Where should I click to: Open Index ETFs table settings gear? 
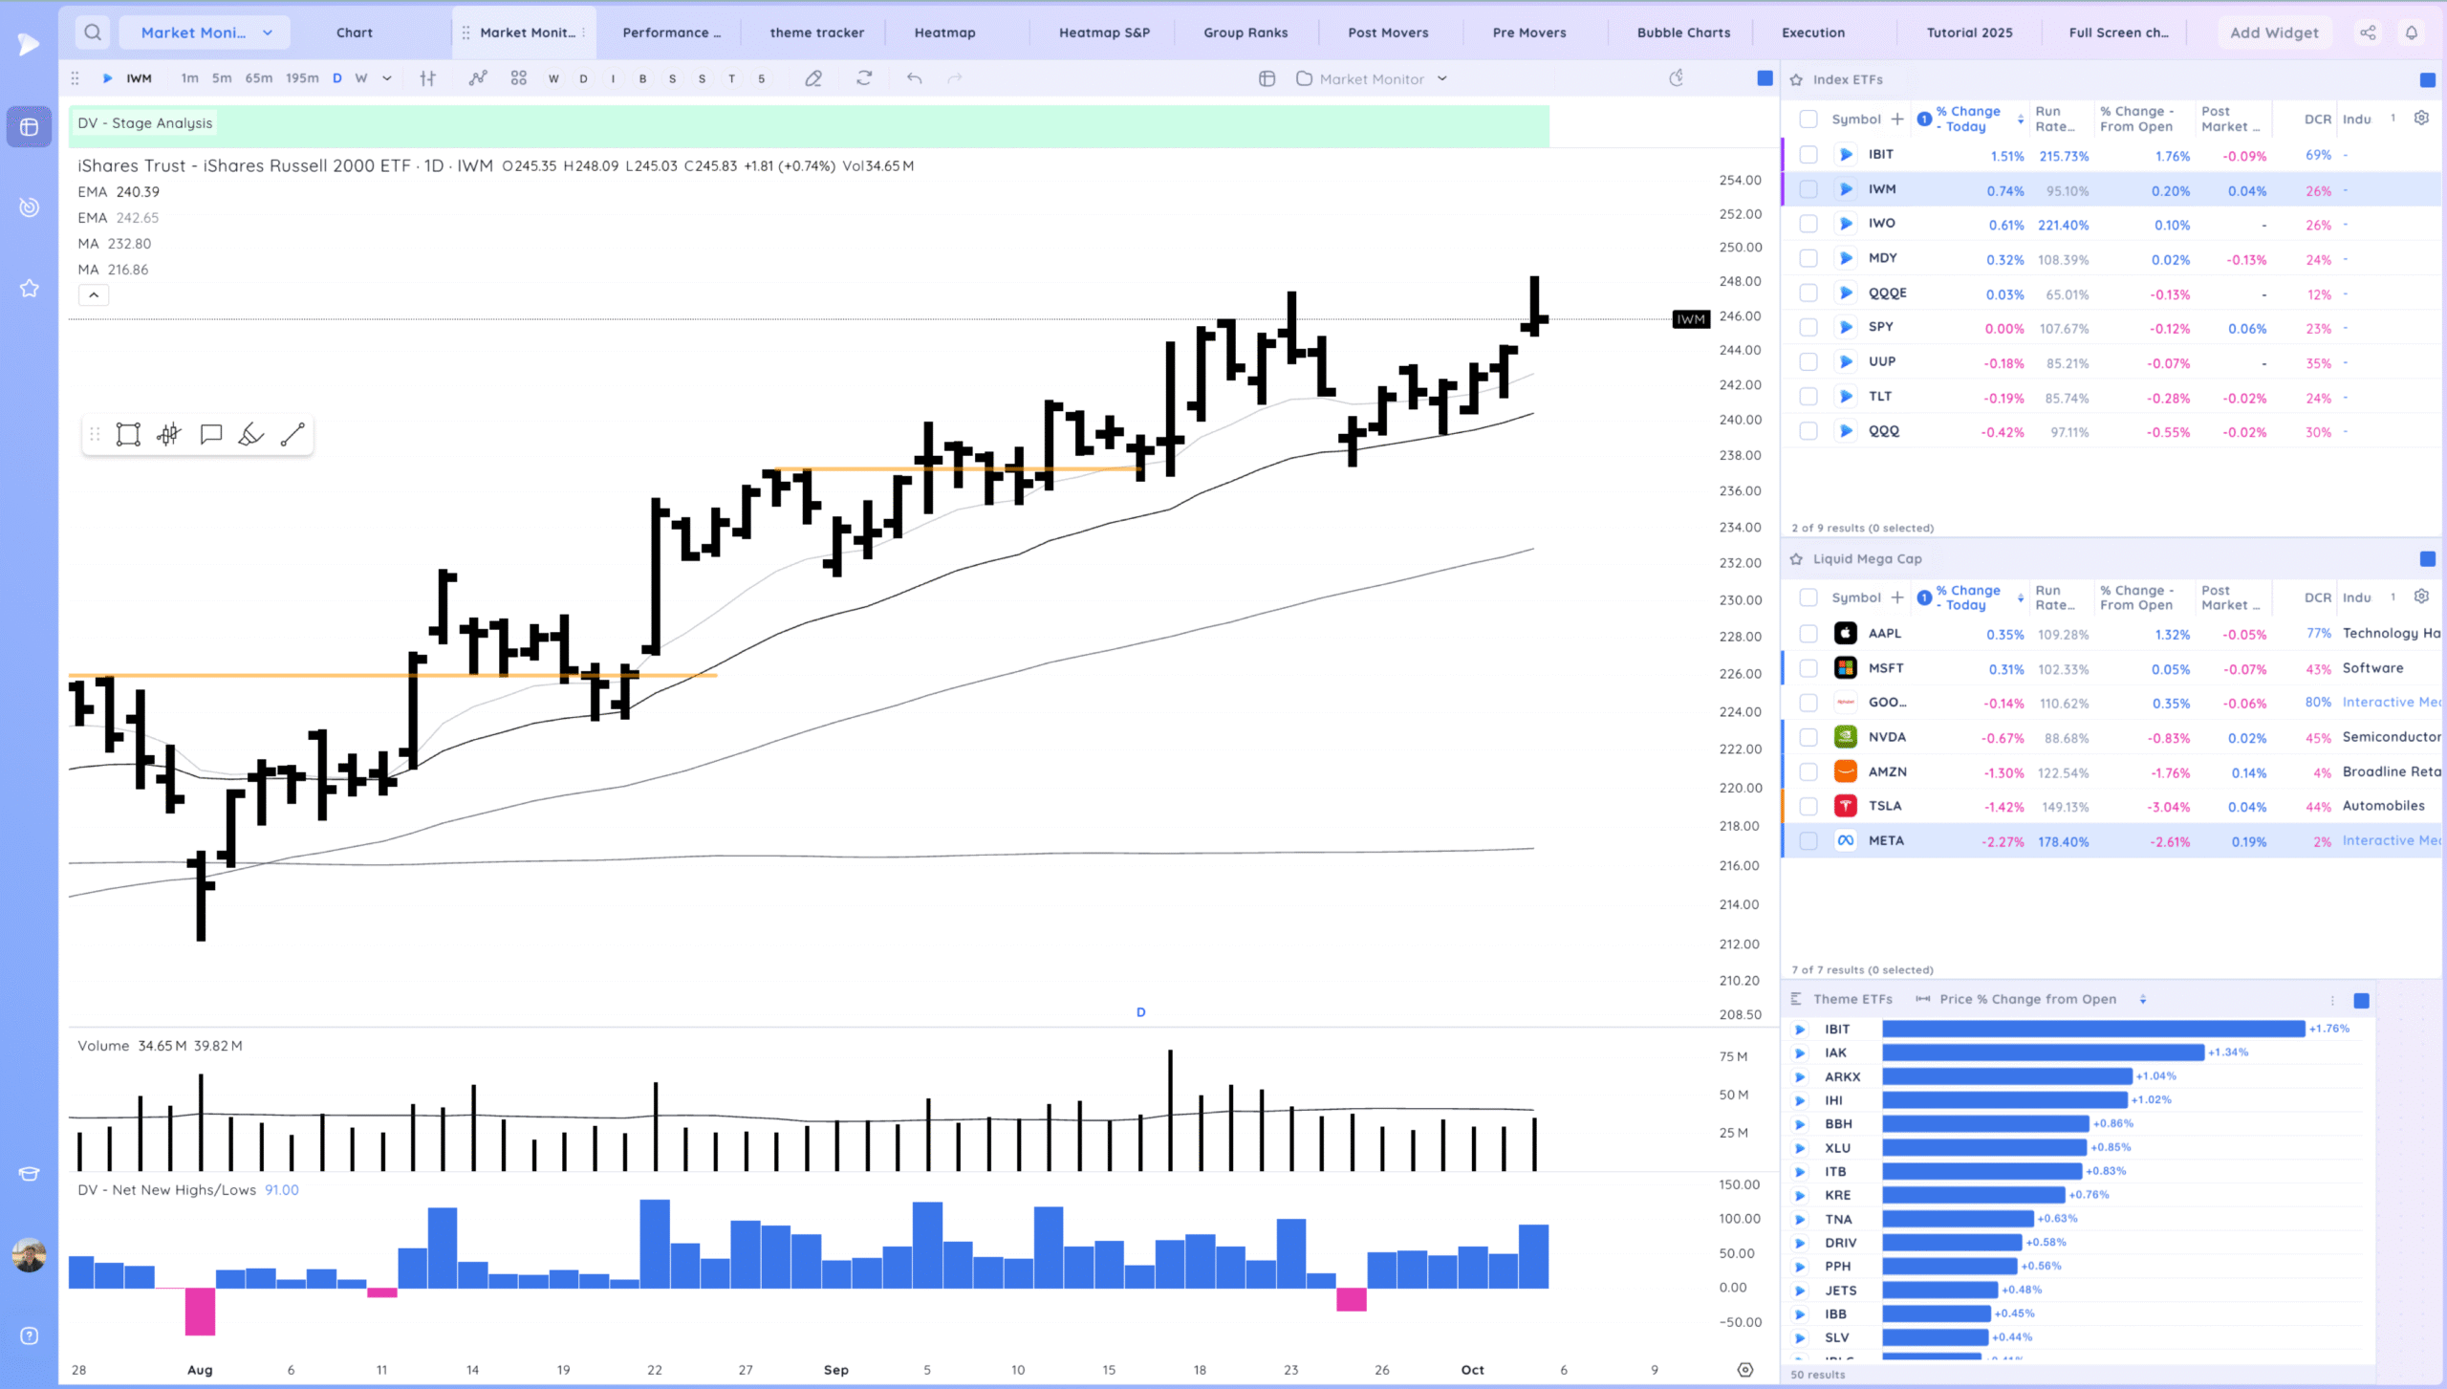point(2421,119)
